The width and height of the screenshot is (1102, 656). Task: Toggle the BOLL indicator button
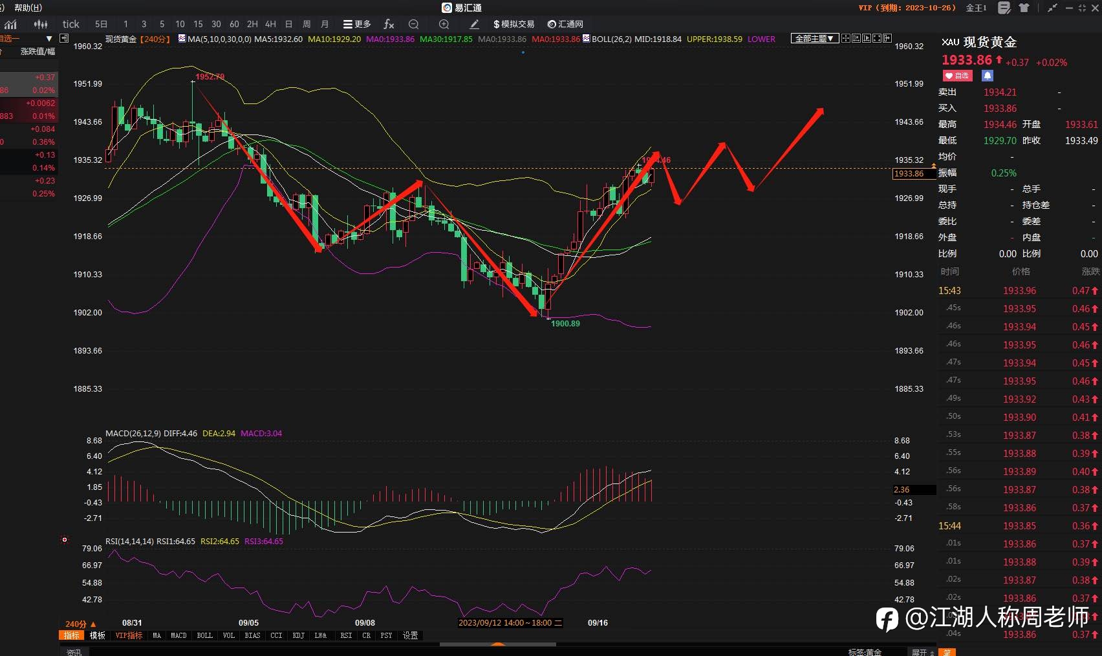pos(205,636)
